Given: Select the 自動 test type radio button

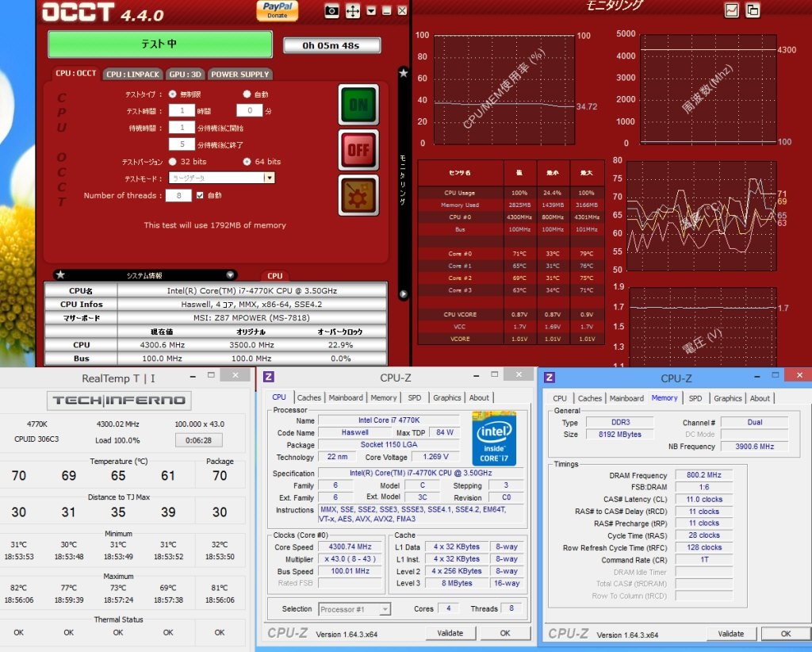Looking at the screenshot, I should [x=247, y=94].
